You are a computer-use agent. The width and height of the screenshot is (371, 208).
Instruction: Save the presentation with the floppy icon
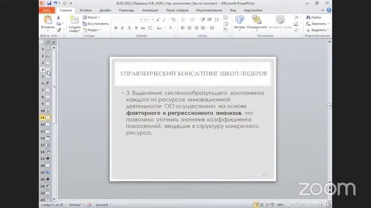[49, 3]
